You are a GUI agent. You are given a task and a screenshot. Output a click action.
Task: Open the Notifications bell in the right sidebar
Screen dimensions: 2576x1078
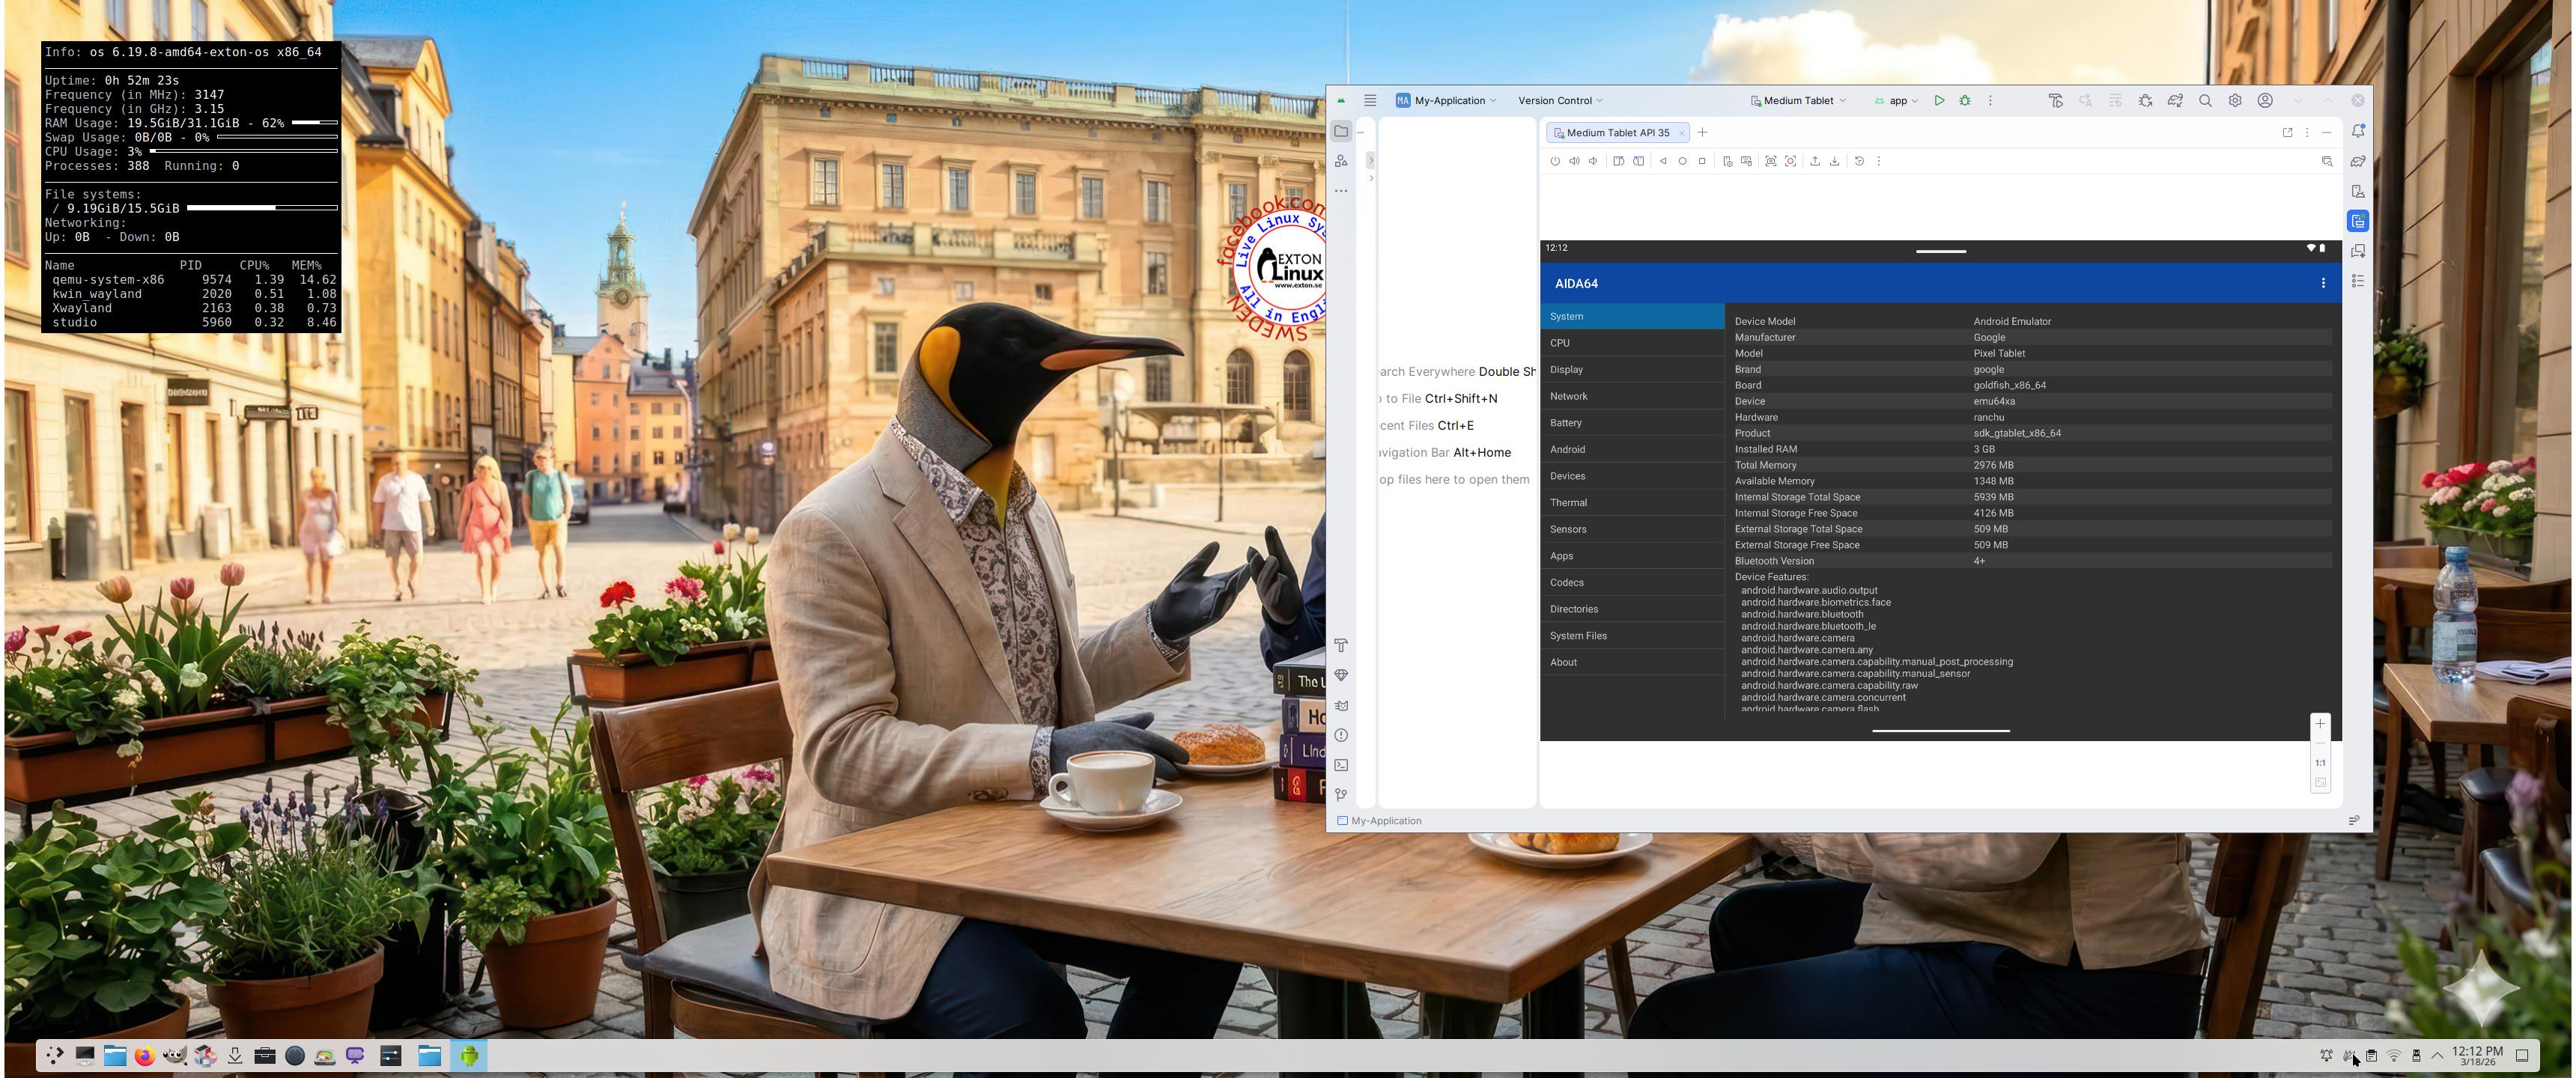point(2357,131)
